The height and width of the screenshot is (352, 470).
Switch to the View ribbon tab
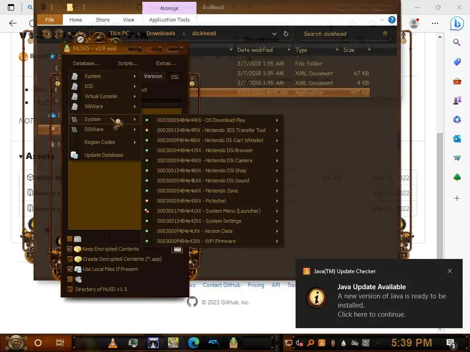click(129, 20)
